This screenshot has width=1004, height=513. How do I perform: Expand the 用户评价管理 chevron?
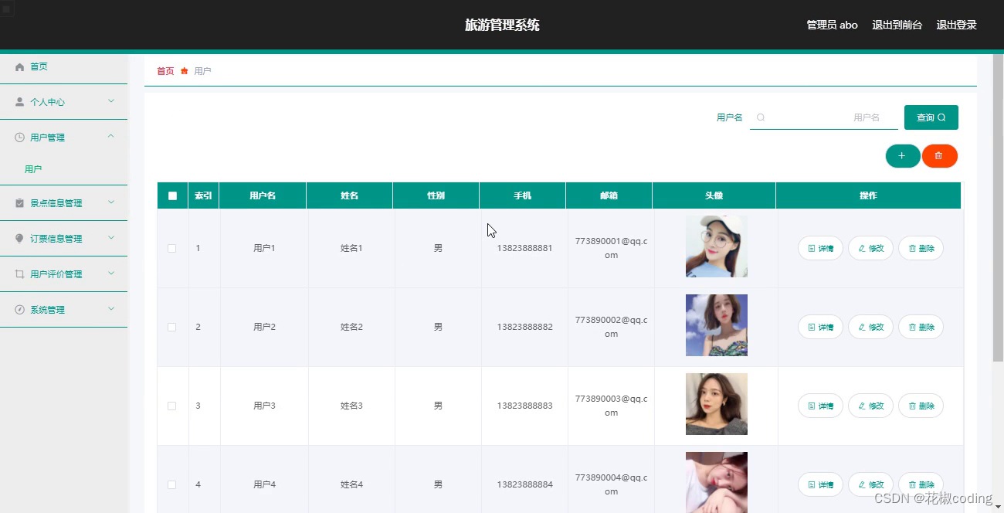pyautogui.click(x=111, y=273)
